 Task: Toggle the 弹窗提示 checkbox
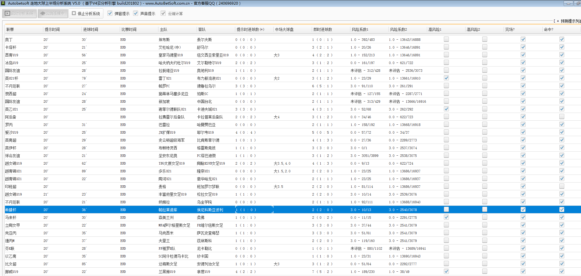pos(110,14)
